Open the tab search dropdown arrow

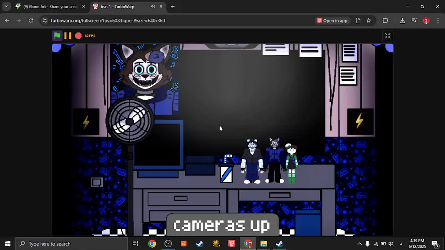point(6,6)
